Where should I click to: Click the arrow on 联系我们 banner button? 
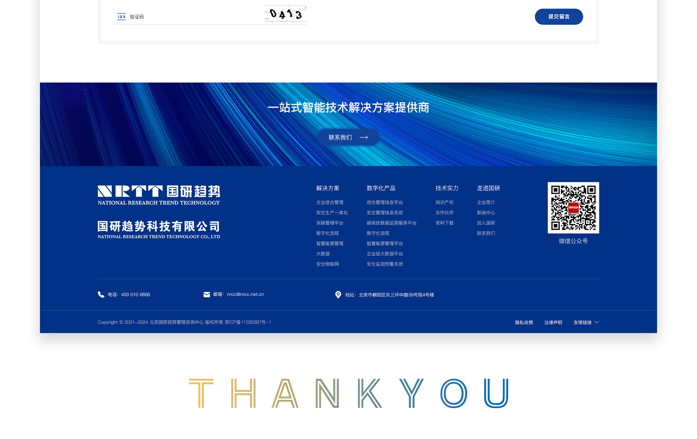[x=364, y=138]
